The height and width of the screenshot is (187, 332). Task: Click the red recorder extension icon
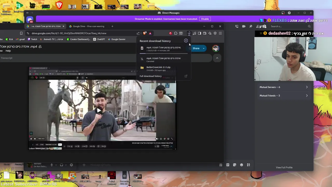coord(170,33)
